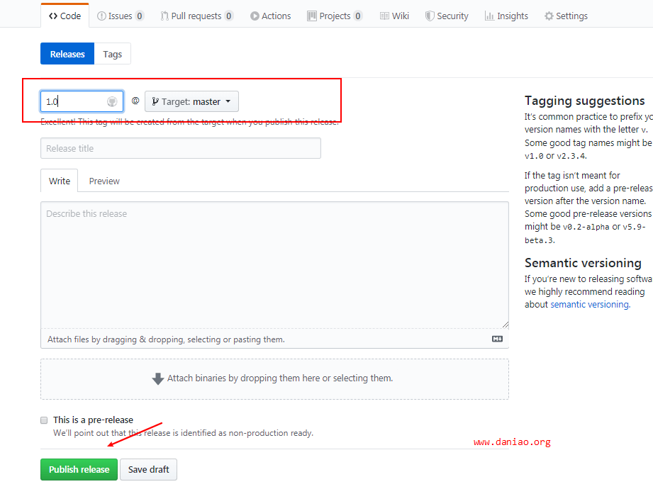Switch to the Preview tab

[x=104, y=181]
